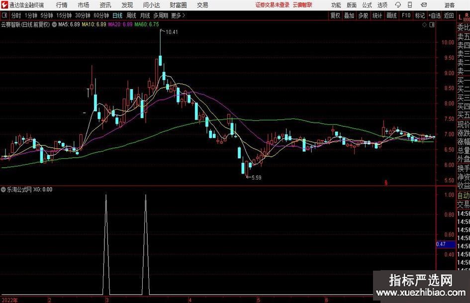Toggle the panel layout icon beside the diamond
The height and width of the screenshot is (303, 470).
[x=432, y=25]
